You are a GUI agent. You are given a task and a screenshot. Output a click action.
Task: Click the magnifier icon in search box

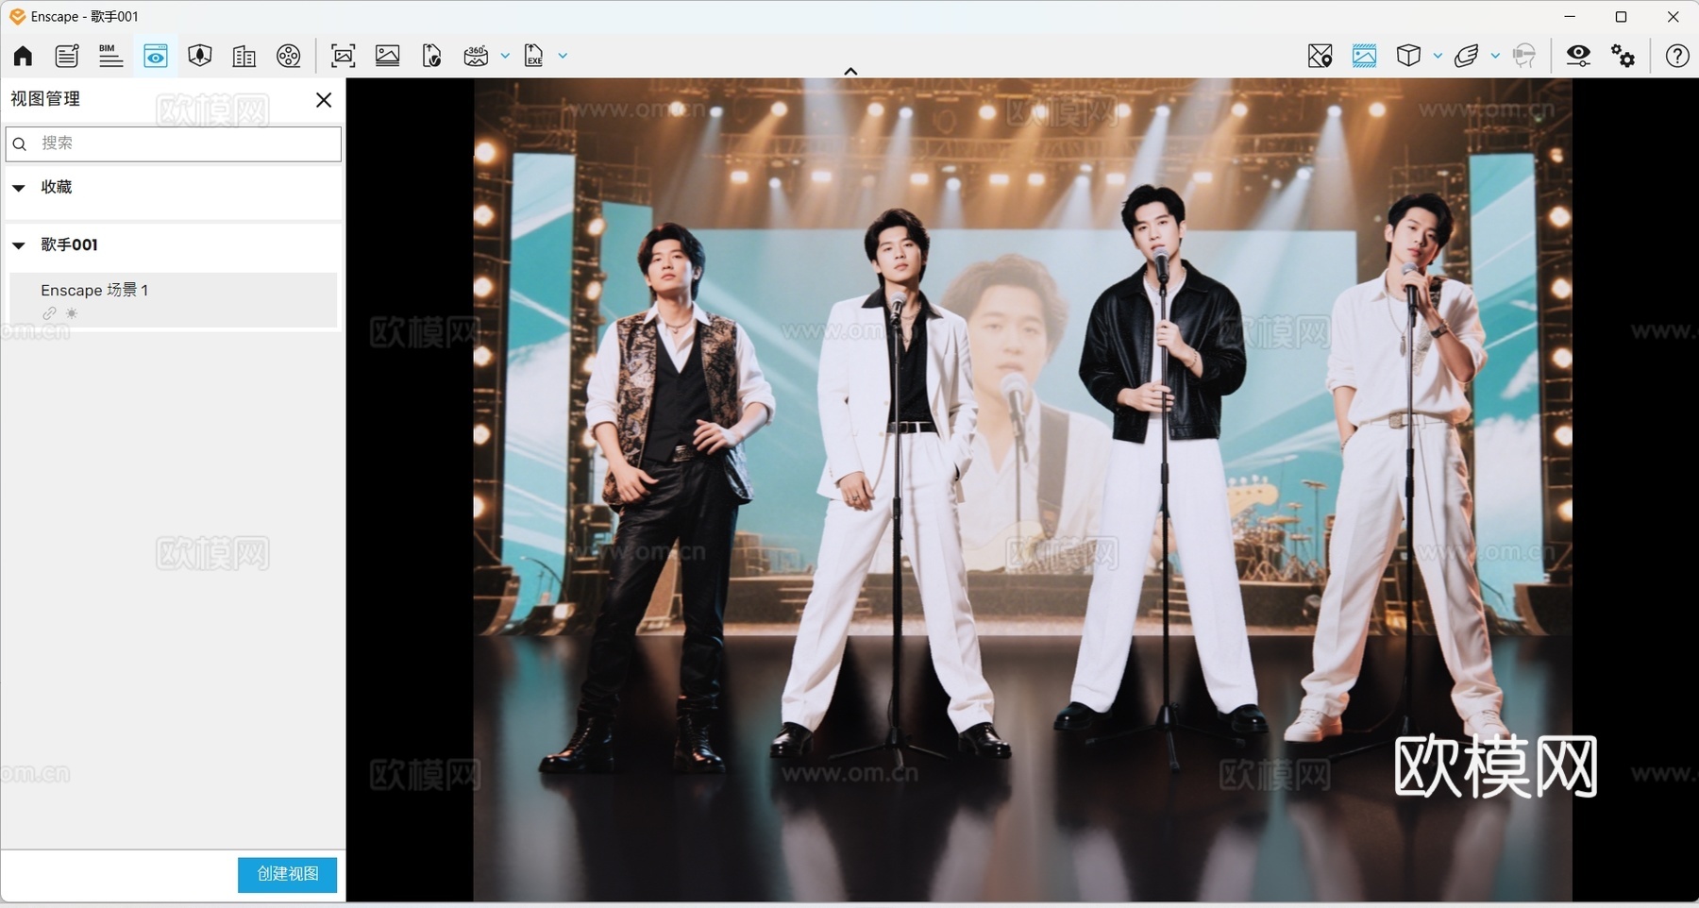[20, 144]
